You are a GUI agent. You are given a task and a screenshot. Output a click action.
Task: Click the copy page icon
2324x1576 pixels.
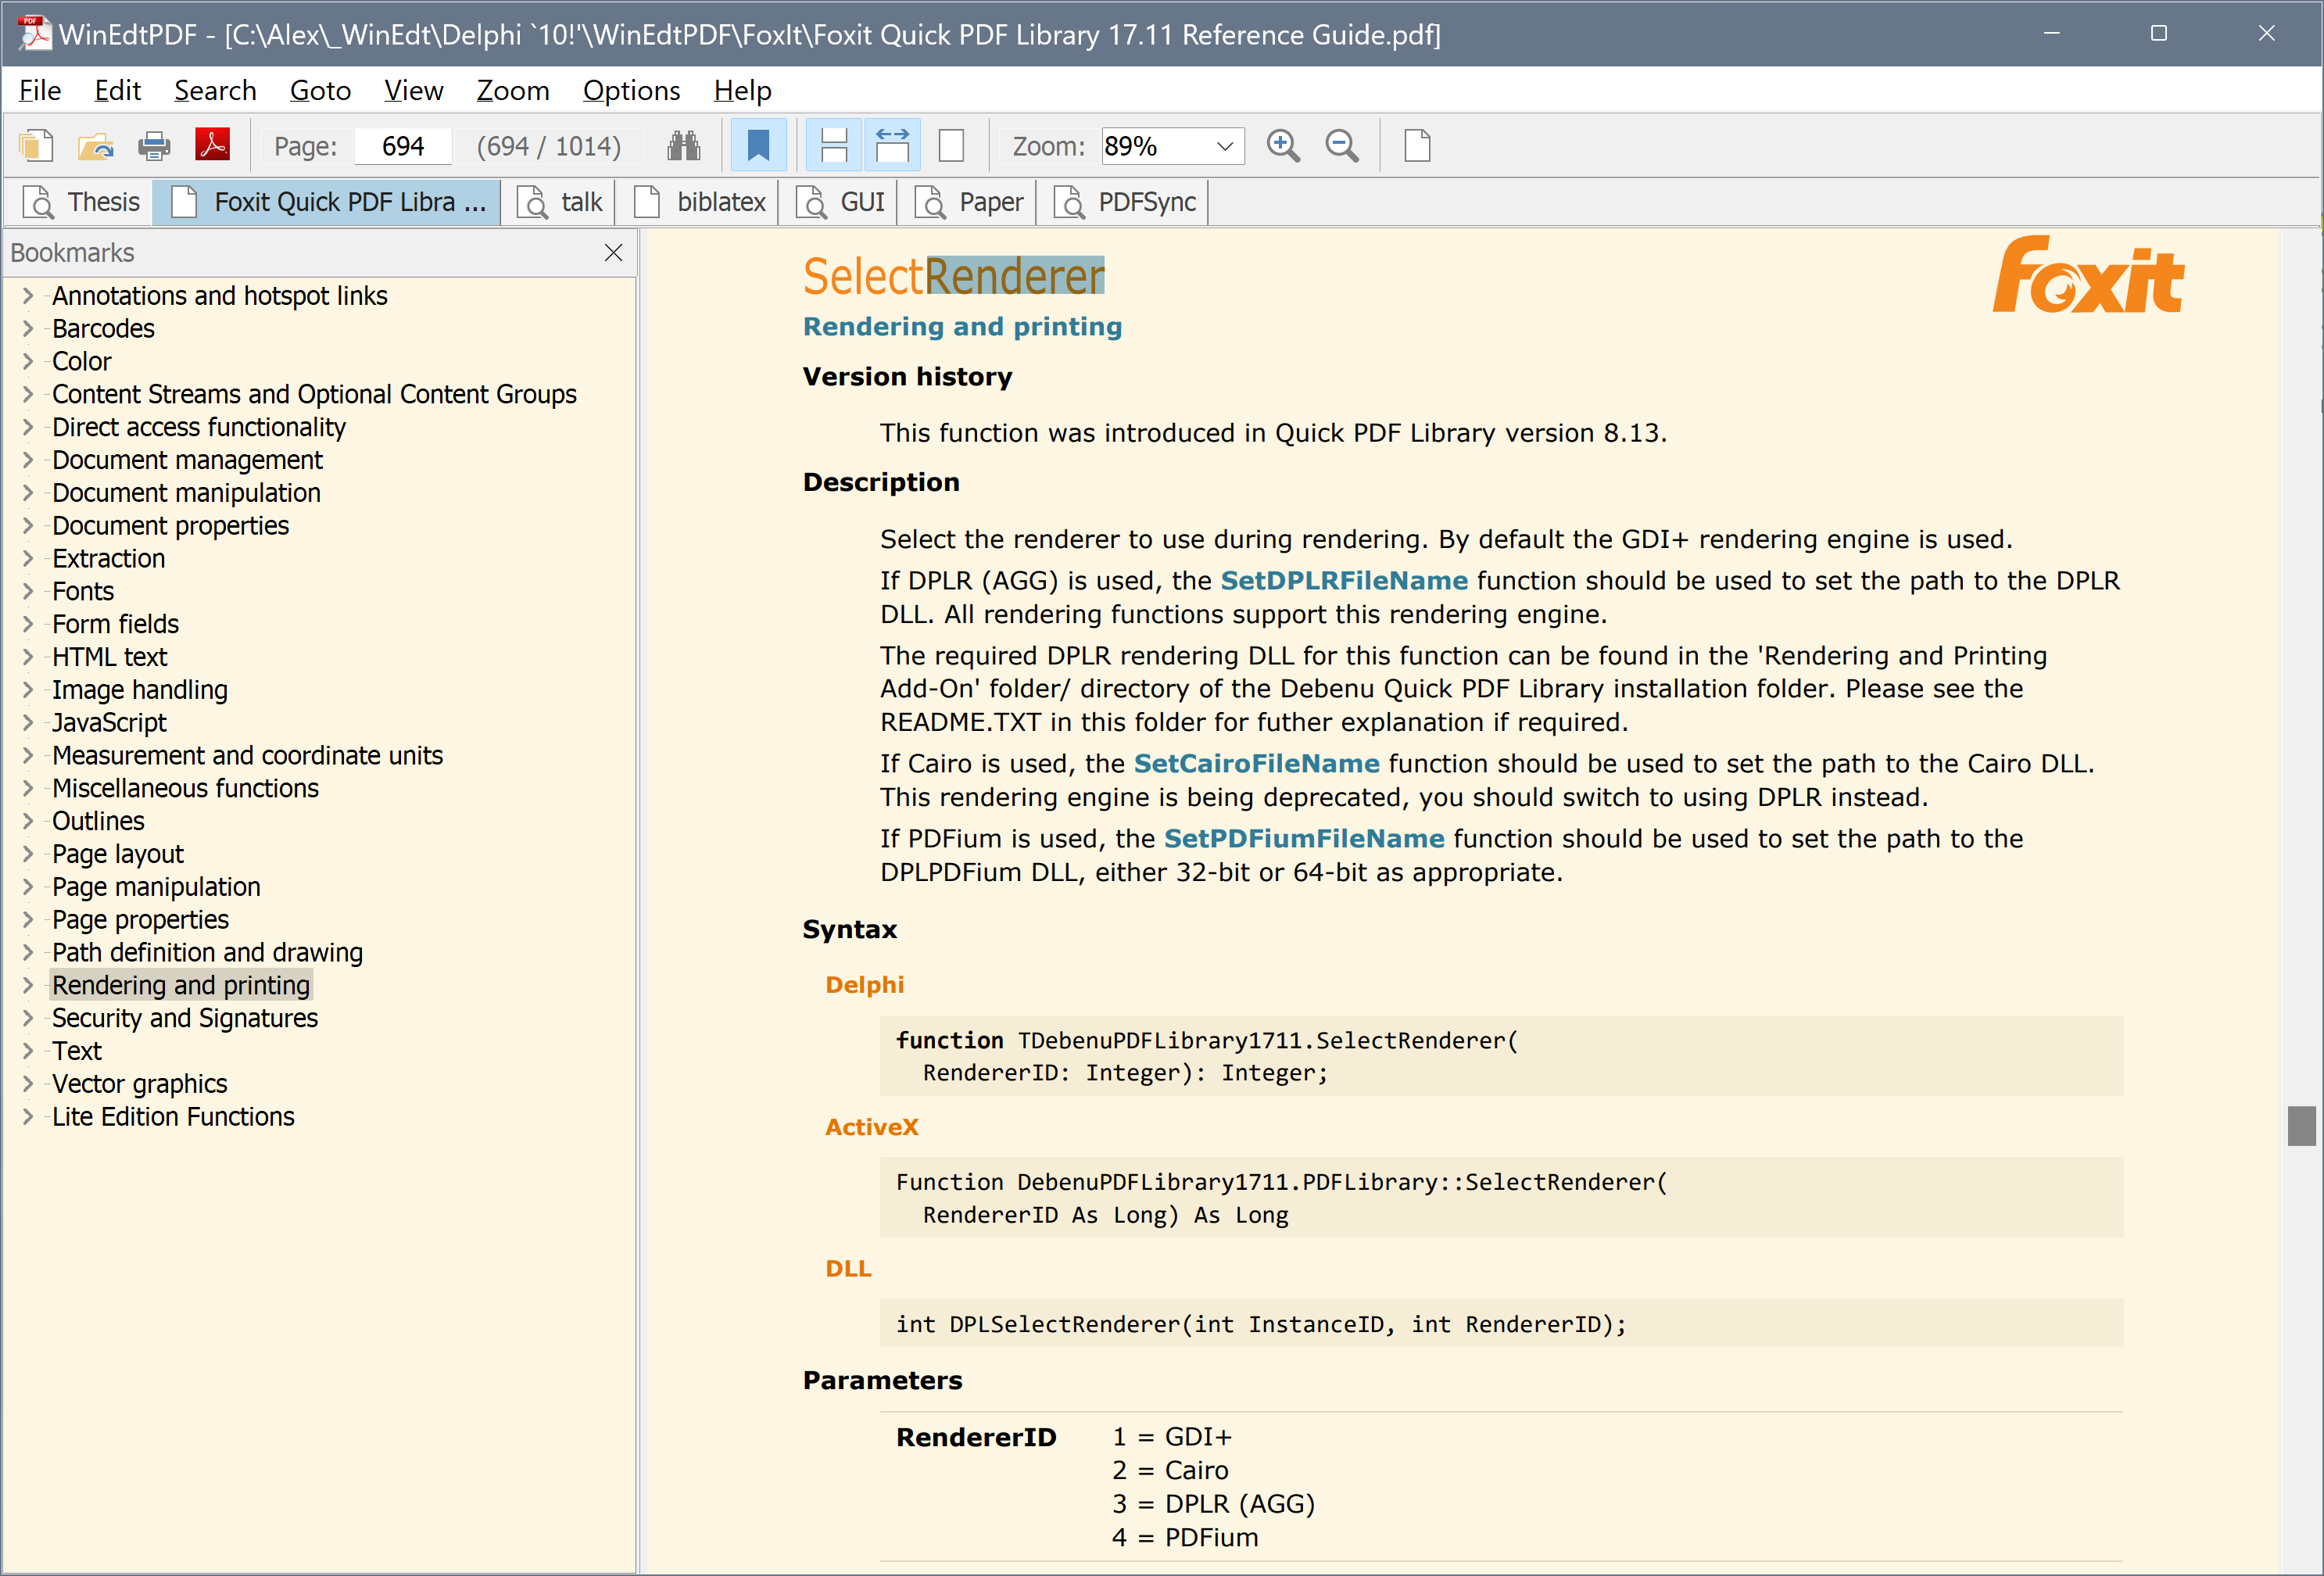pos(37,145)
